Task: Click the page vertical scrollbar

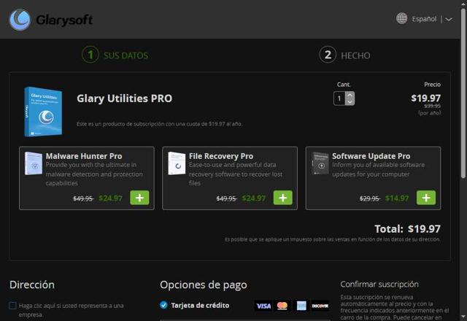Action: (x=463, y=94)
